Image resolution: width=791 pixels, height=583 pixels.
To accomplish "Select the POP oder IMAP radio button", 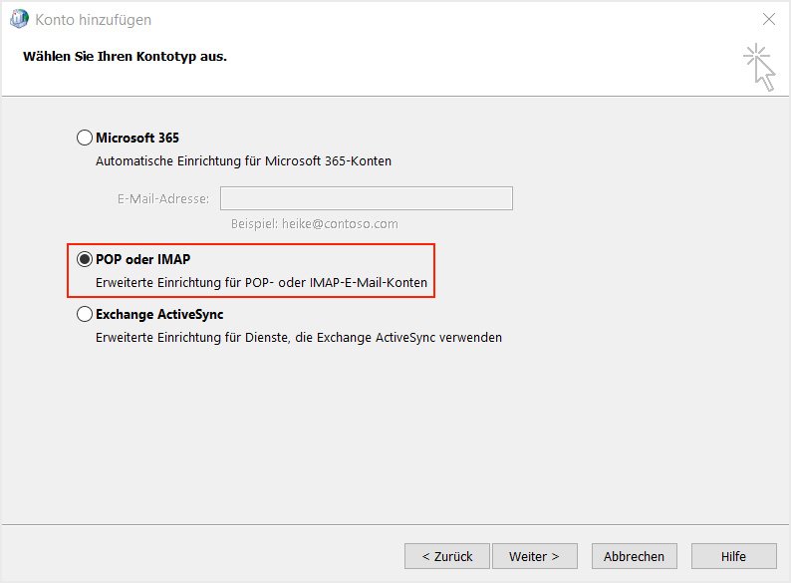I will [x=85, y=259].
